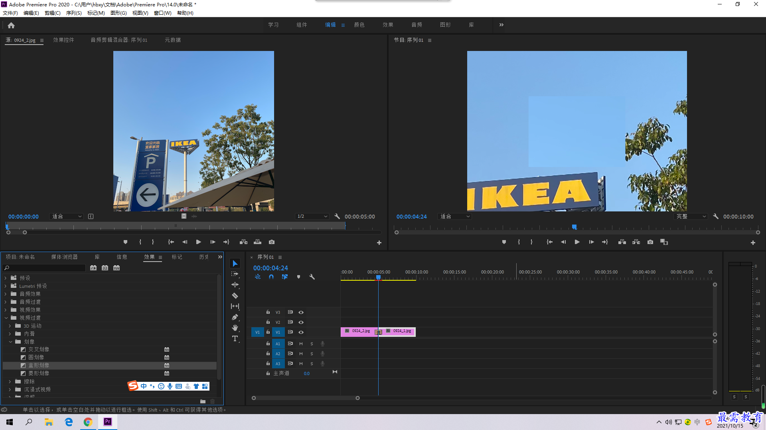This screenshot has width=766, height=430.
Task: Play the Program monitor
Action: pos(577,242)
